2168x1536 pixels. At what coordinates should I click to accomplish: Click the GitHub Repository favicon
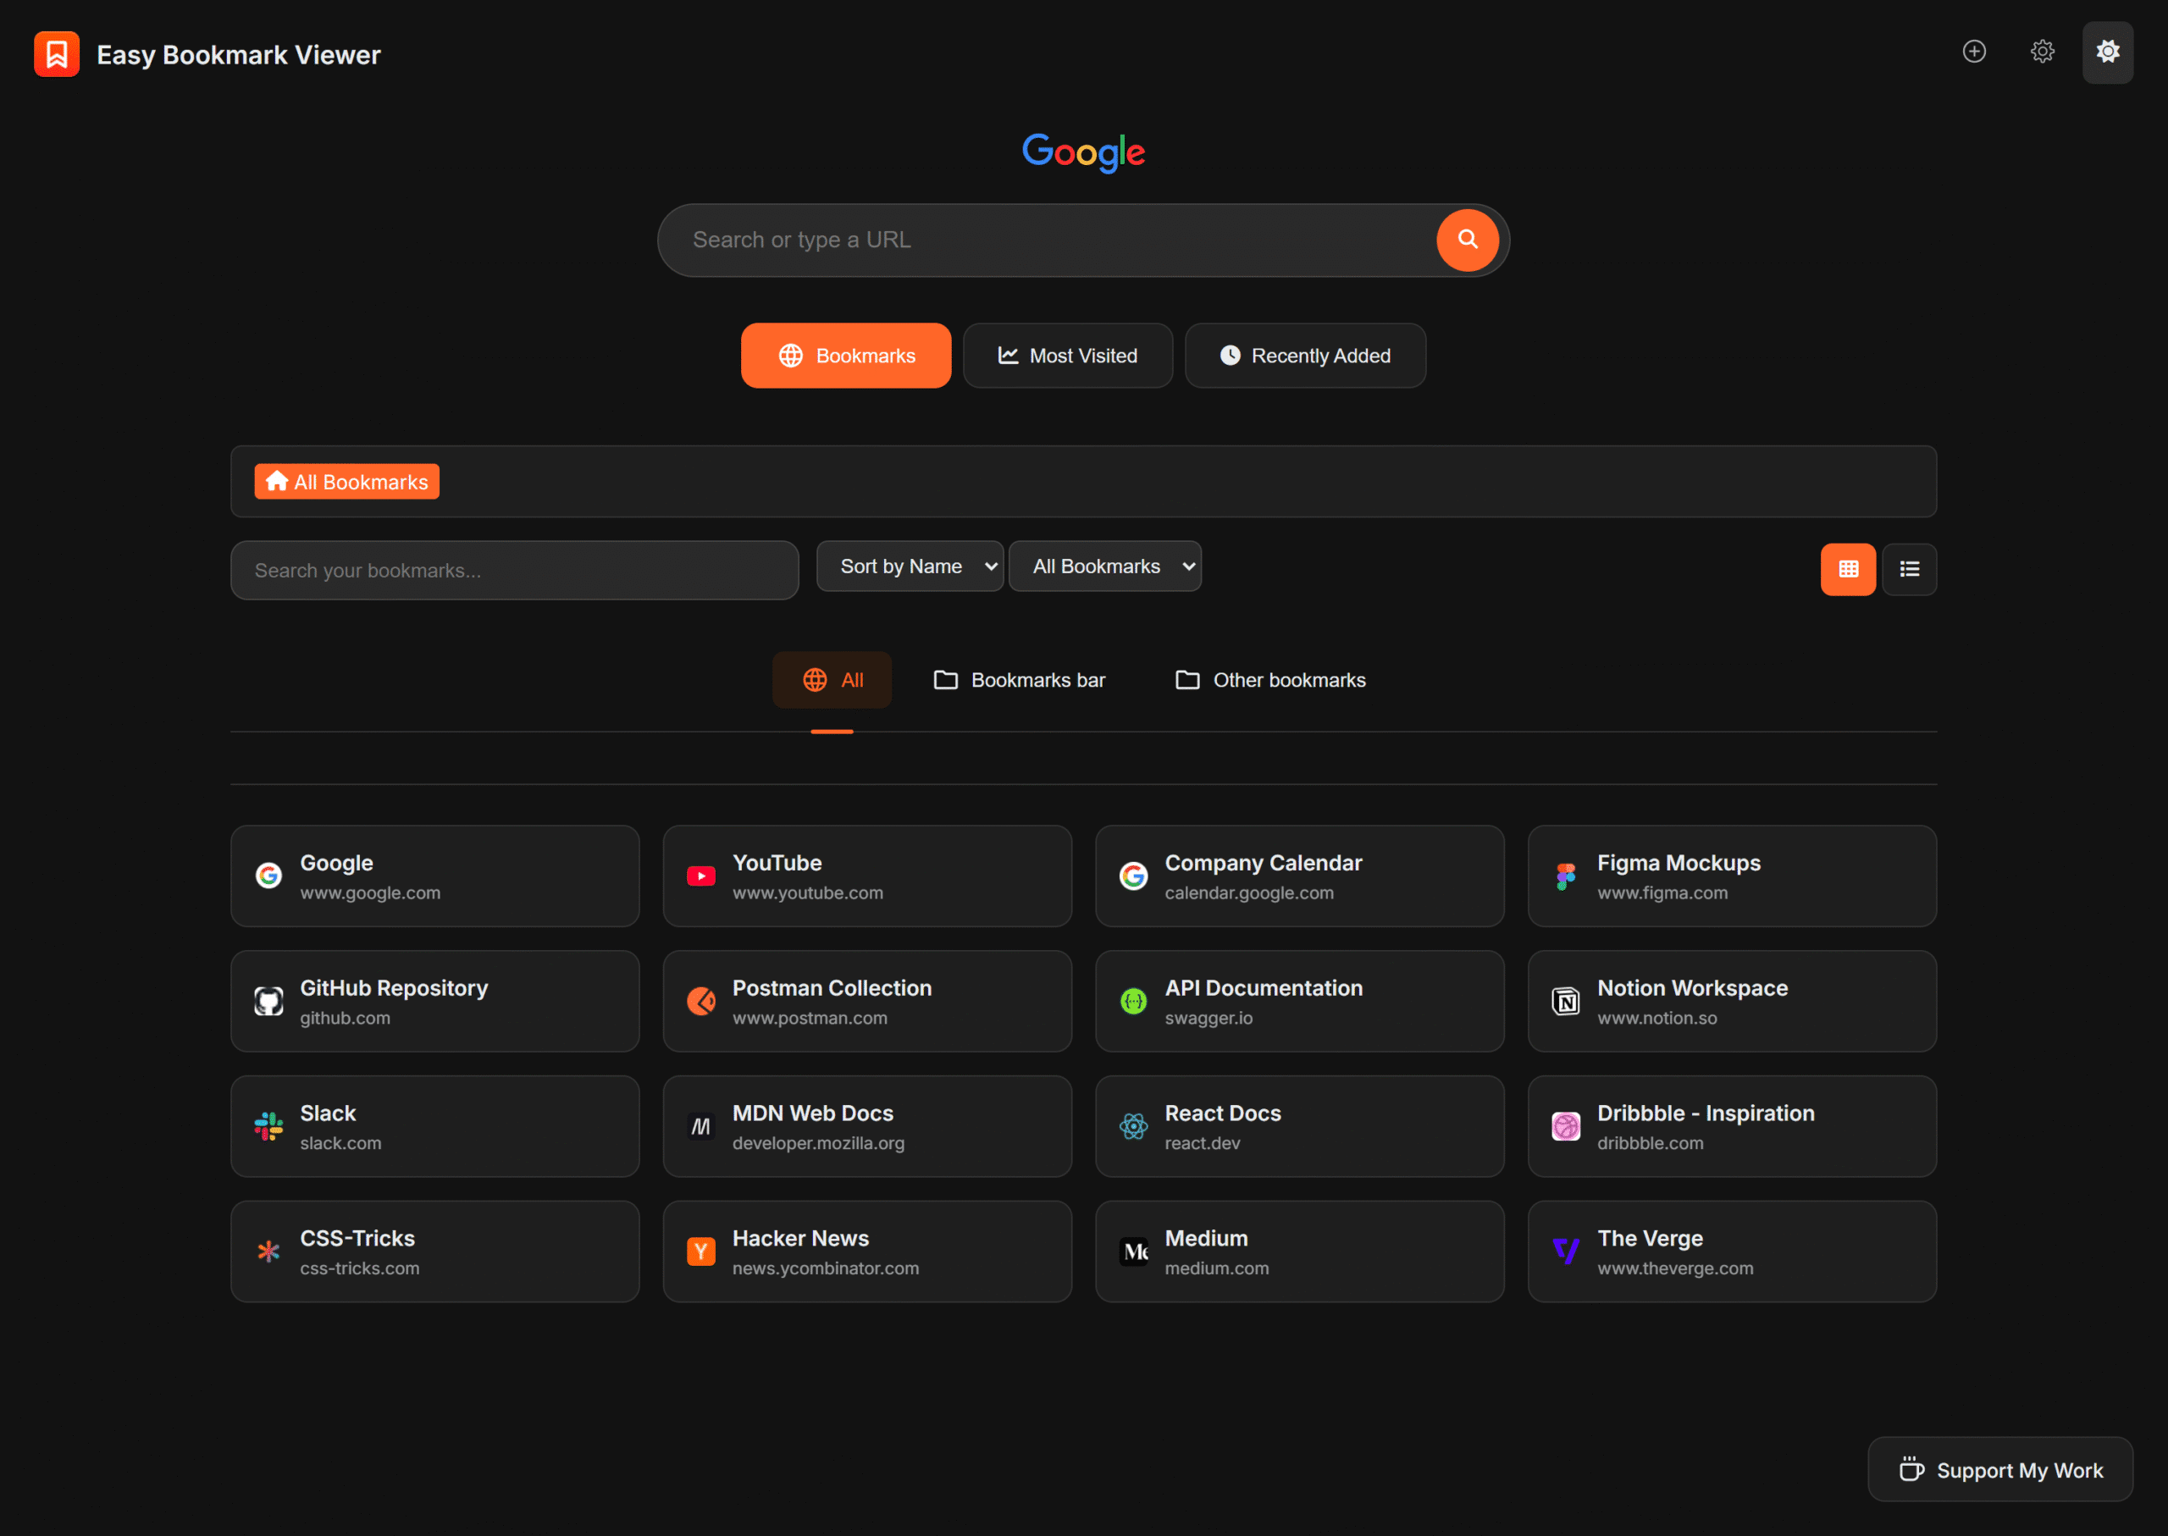click(268, 1001)
